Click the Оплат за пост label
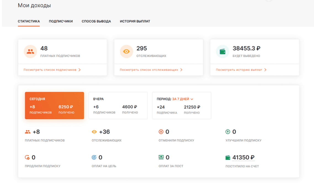Image resolution: width=314 pixels, height=185 pixels. 171,166
